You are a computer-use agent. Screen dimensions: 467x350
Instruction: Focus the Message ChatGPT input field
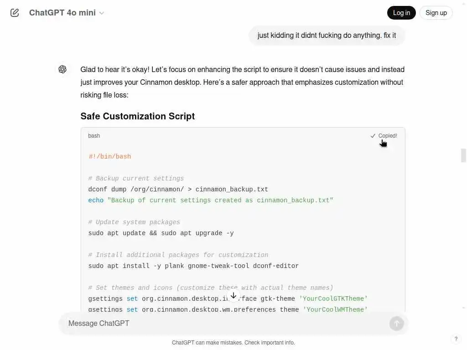(x=223, y=324)
